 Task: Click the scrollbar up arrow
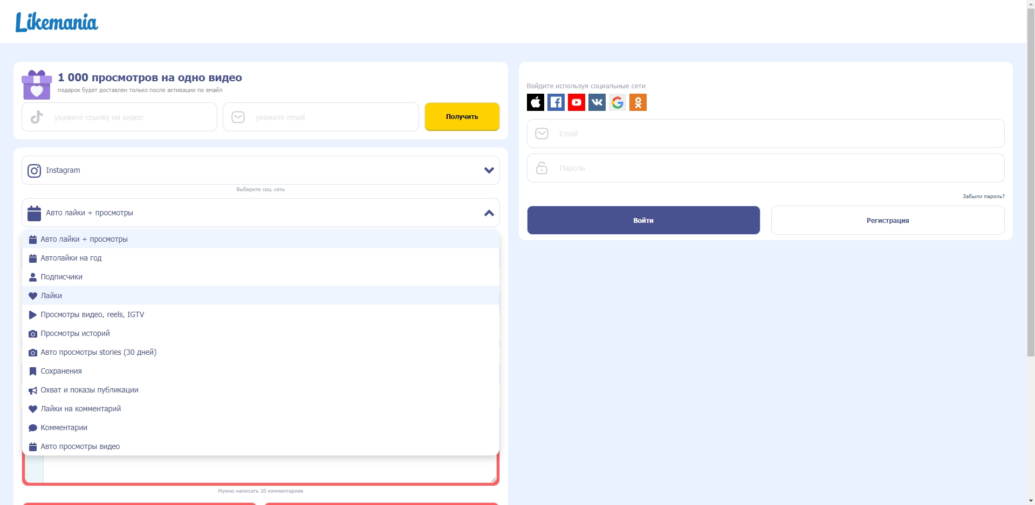[x=1031, y=4]
